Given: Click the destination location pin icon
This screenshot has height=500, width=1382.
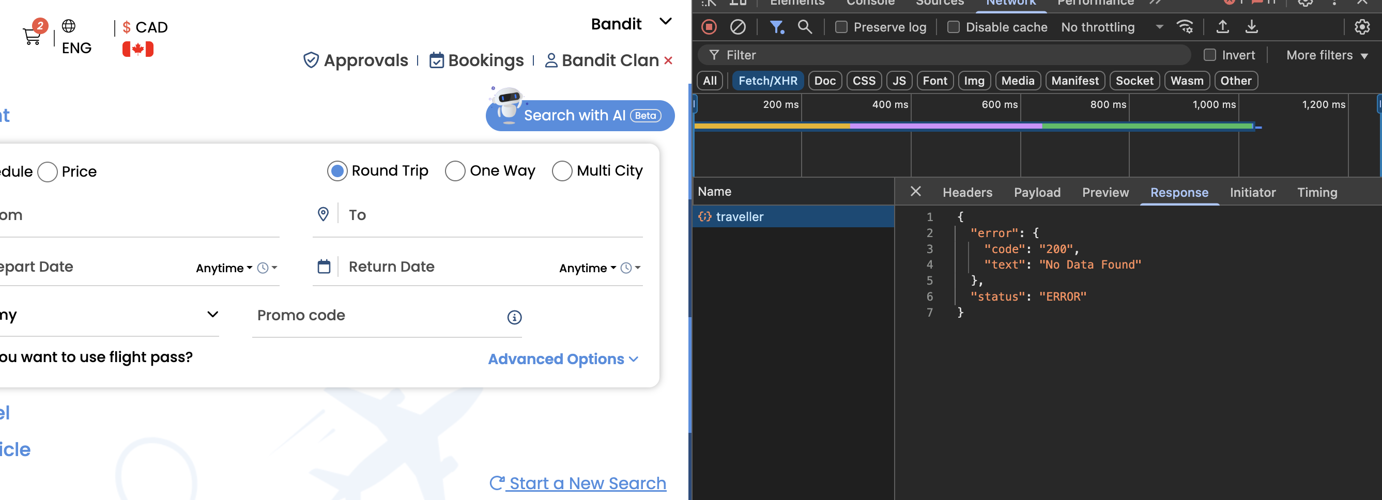Looking at the screenshot, I should pyautogui.click(x=323, y=214).
